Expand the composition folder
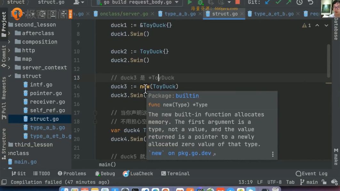Image resolution: width=340 pixels, height=191 pixels. tap(9, 42)
